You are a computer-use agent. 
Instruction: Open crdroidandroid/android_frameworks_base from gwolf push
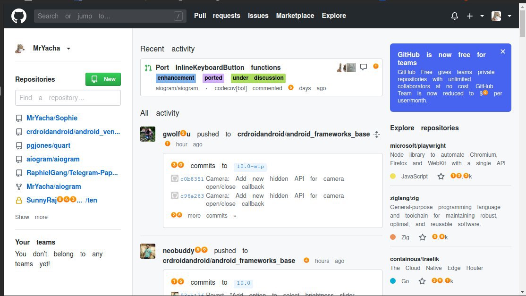(304, 134)
